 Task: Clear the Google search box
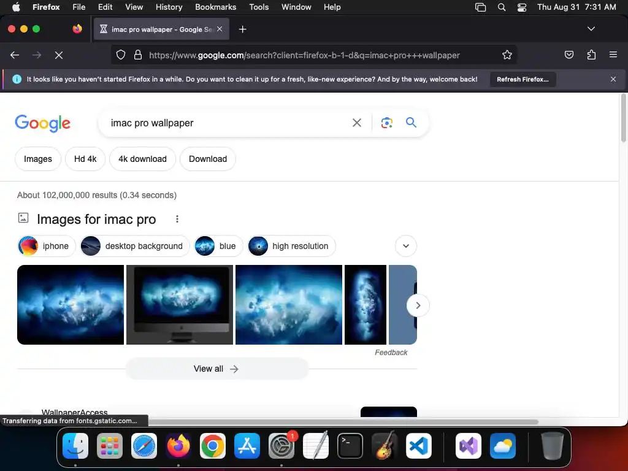coord(356,123)
